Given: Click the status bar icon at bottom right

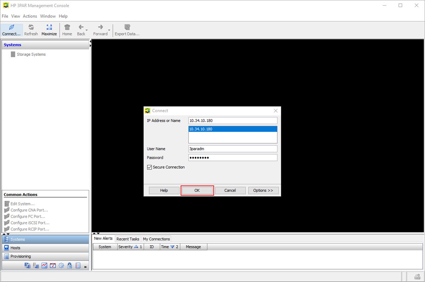Looking at the screenshot, I should pos(417,277).
